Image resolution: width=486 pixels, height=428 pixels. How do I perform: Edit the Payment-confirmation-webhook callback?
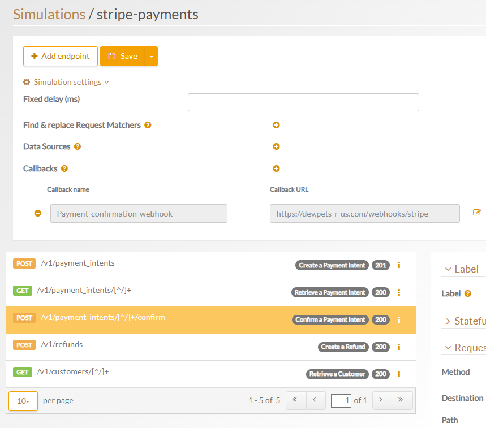tap(476, 213)
